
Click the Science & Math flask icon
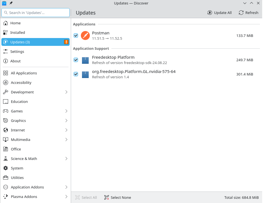pyautogui.click(x=6, y=159)
